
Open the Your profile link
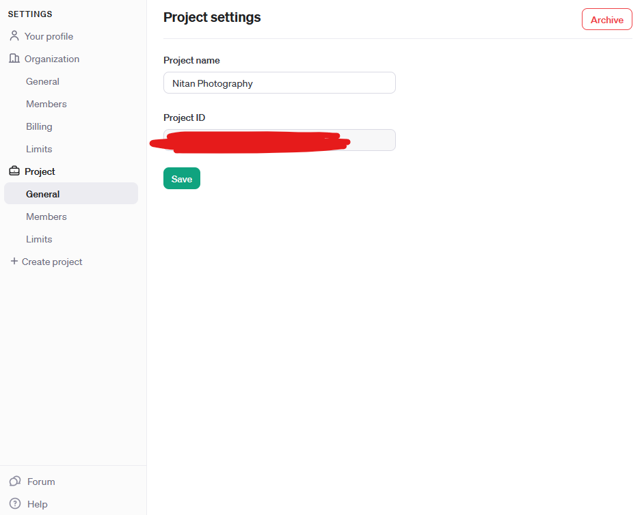(49, 36)
